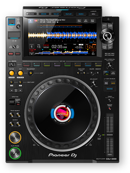Viewport: 130px width, 173px height.
Task: Trigger hot cue C pad
Action: (47, 65)
